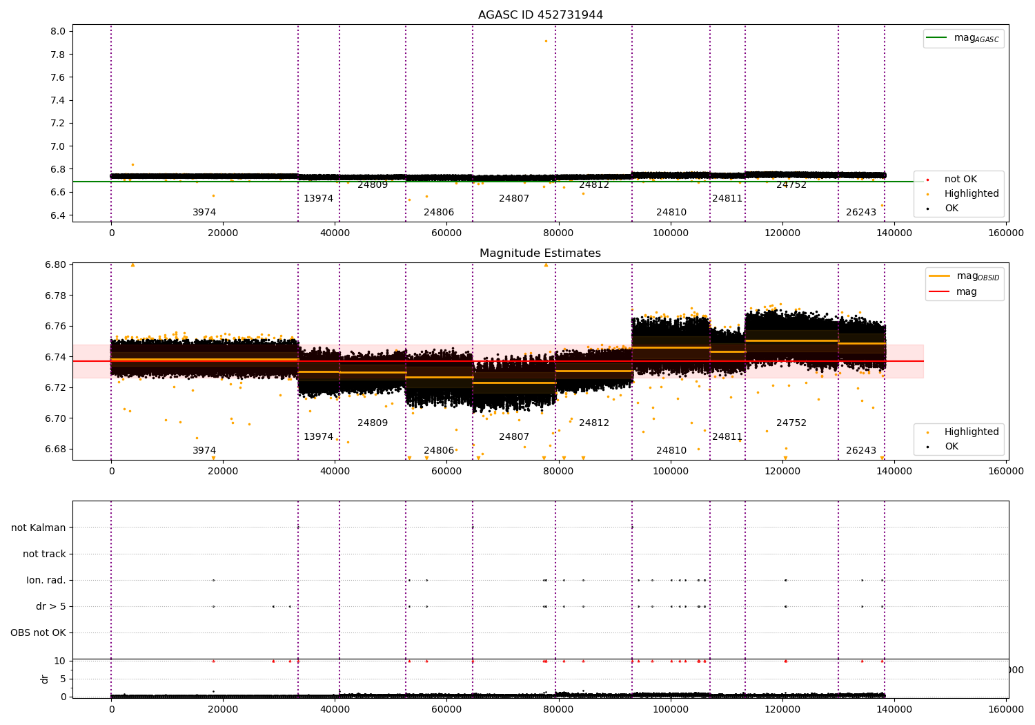Click the 7.8 y-axis tick label
Screen dimensions: 1035x725
58,55
